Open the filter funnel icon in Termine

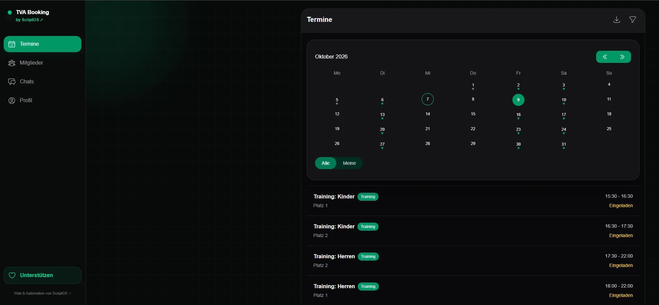tap(632, 20)
